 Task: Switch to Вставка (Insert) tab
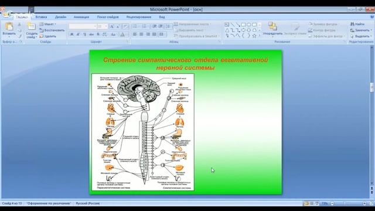point(41,17)
